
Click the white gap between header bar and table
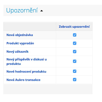pyautogui.click(x=48, y=19)
